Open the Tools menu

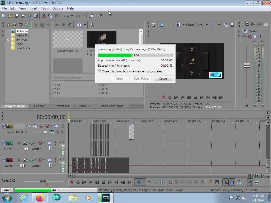pyautogui.click(x=45, y=8)
